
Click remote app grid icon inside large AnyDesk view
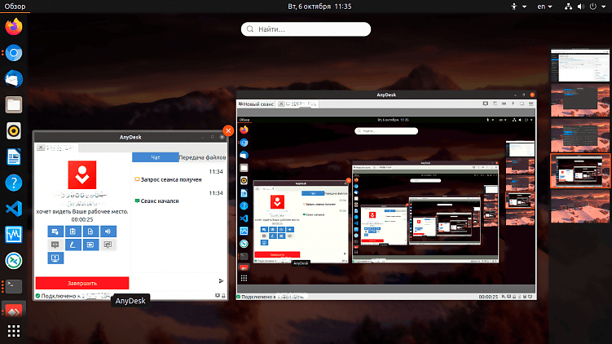click(244, 278)
